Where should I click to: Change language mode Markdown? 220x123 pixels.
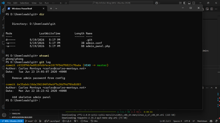click(202, 121)
